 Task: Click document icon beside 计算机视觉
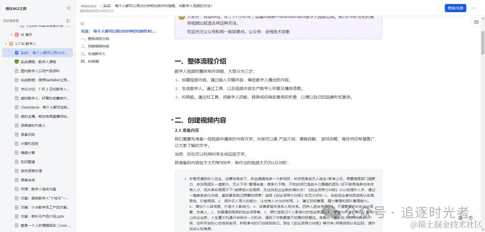tap(17, 144)
